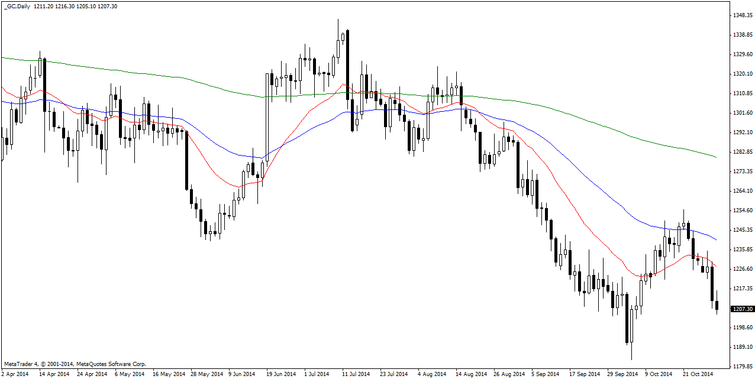Click the 1282.85 price scale label

click(x=742, y=152)
